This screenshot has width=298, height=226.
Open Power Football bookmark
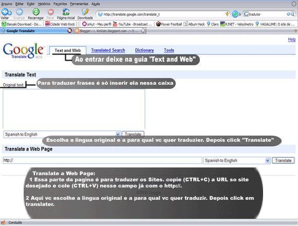pyautogui.click(x=169, y=24)
